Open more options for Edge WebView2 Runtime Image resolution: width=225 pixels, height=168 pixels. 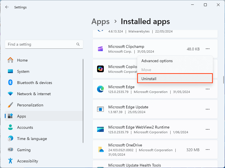pyautogui.click(x=208, y=129)
